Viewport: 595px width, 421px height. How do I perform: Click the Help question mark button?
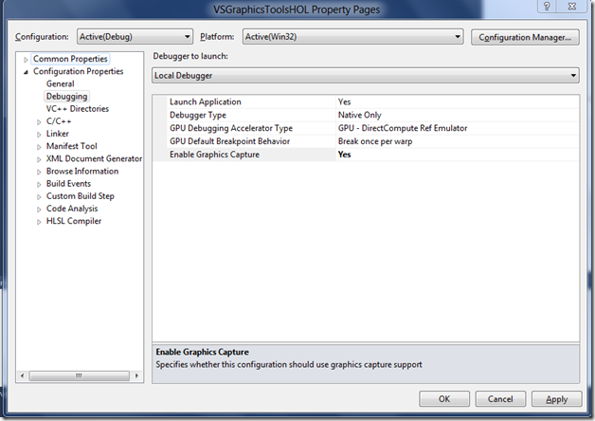pos(547,6)
